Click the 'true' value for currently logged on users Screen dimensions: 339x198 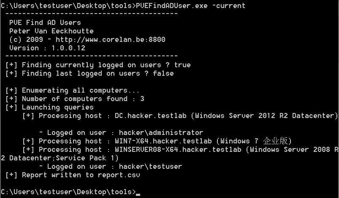tap(182, 65)
